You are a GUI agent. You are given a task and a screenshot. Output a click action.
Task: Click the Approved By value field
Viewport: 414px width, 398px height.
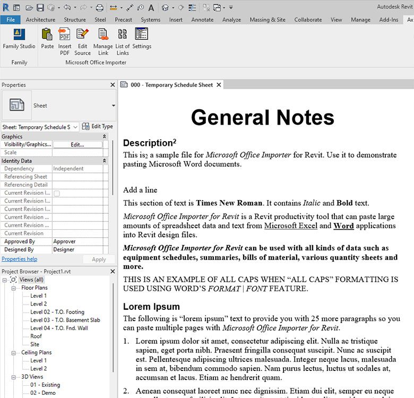pyautogui.click(x=77, y=241)
